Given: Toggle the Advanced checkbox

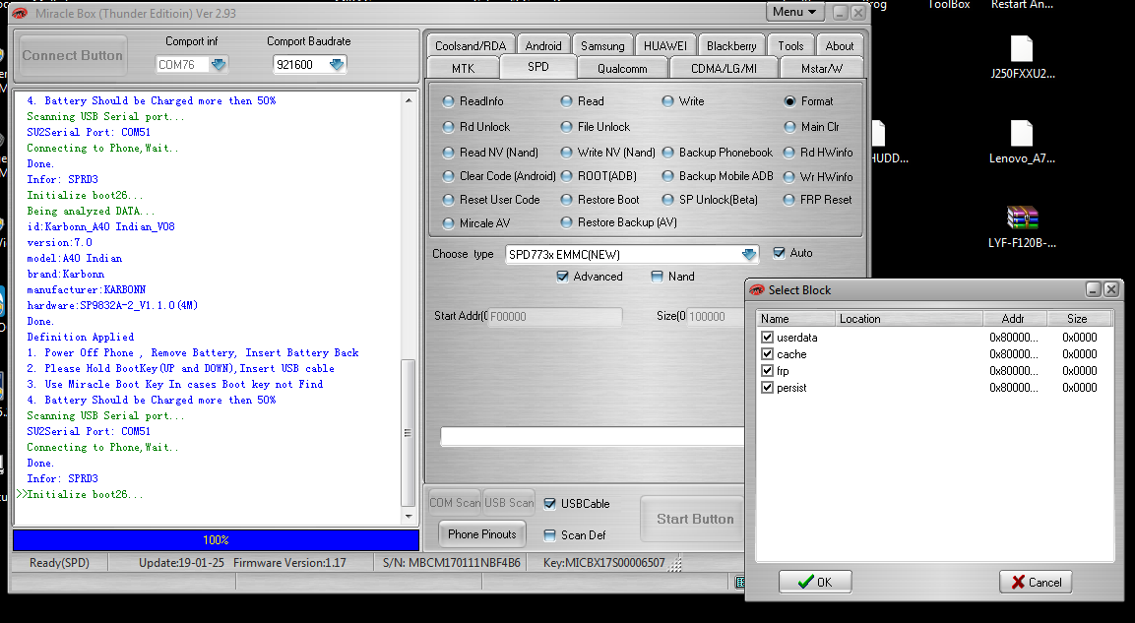Looking at the screenshot, I should tap(562, 277).
